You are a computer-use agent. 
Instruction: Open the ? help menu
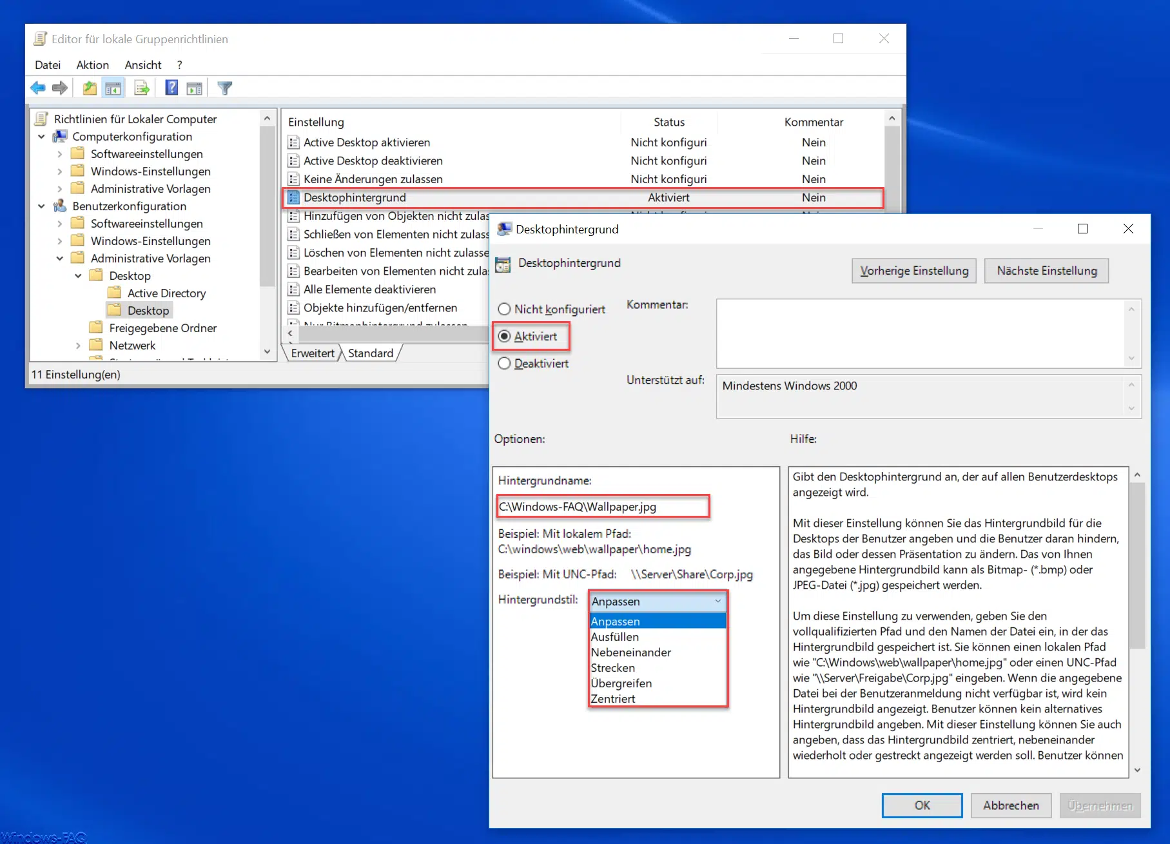(180, 64)
